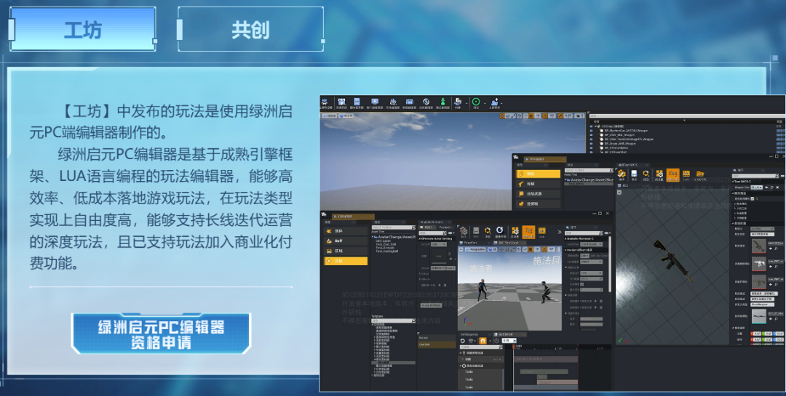Open frame rate dropdown in sequencer toolbar
The height and width of the screenshot is (396, 786).
[x=509, y=341]
